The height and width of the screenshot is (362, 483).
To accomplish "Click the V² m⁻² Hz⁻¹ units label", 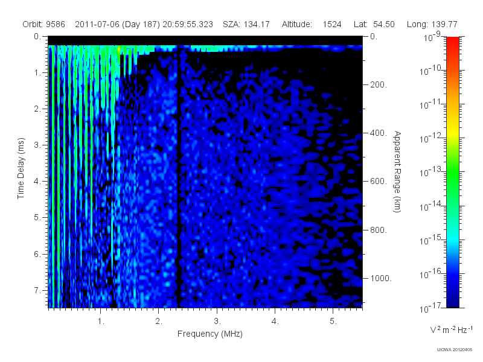I will point(451,329).
